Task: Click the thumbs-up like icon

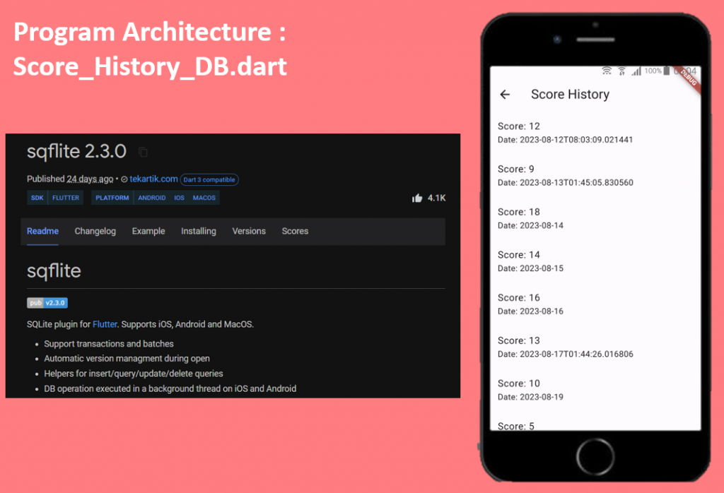Action: click(x=417, y=198)
